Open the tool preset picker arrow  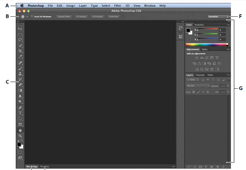27,16
